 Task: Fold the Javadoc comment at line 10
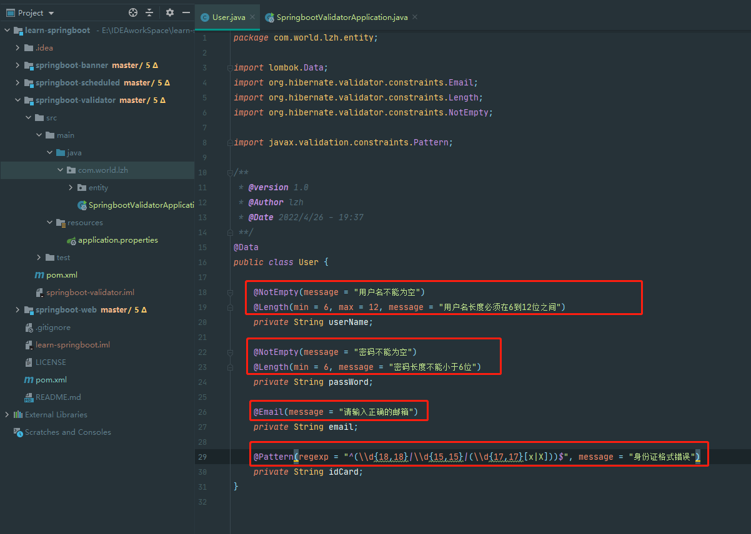[231, 173]
